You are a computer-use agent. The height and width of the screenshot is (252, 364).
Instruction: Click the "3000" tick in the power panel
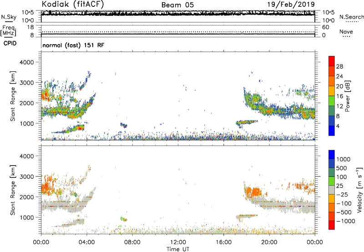pyautogui.click(x=27, y=83)
